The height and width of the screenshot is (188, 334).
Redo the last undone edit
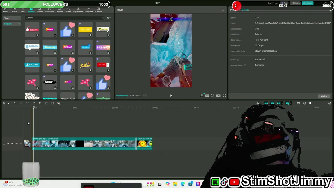click(x=21, y=103)
